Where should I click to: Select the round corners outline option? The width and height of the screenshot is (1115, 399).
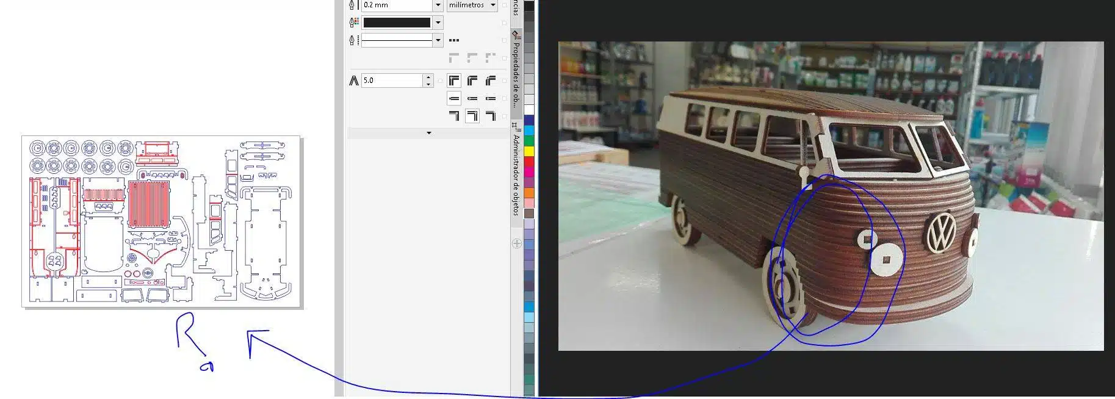pyautogui.click(x=472, y=81)
